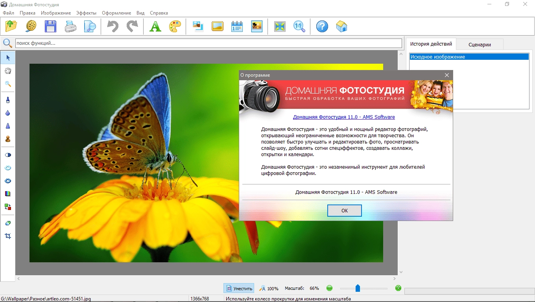
Task: Click the magnifier icon beside the search field
Action: click(x=7, y=43)
